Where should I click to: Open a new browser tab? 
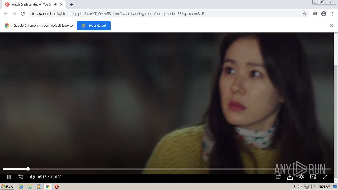(71, 4)
